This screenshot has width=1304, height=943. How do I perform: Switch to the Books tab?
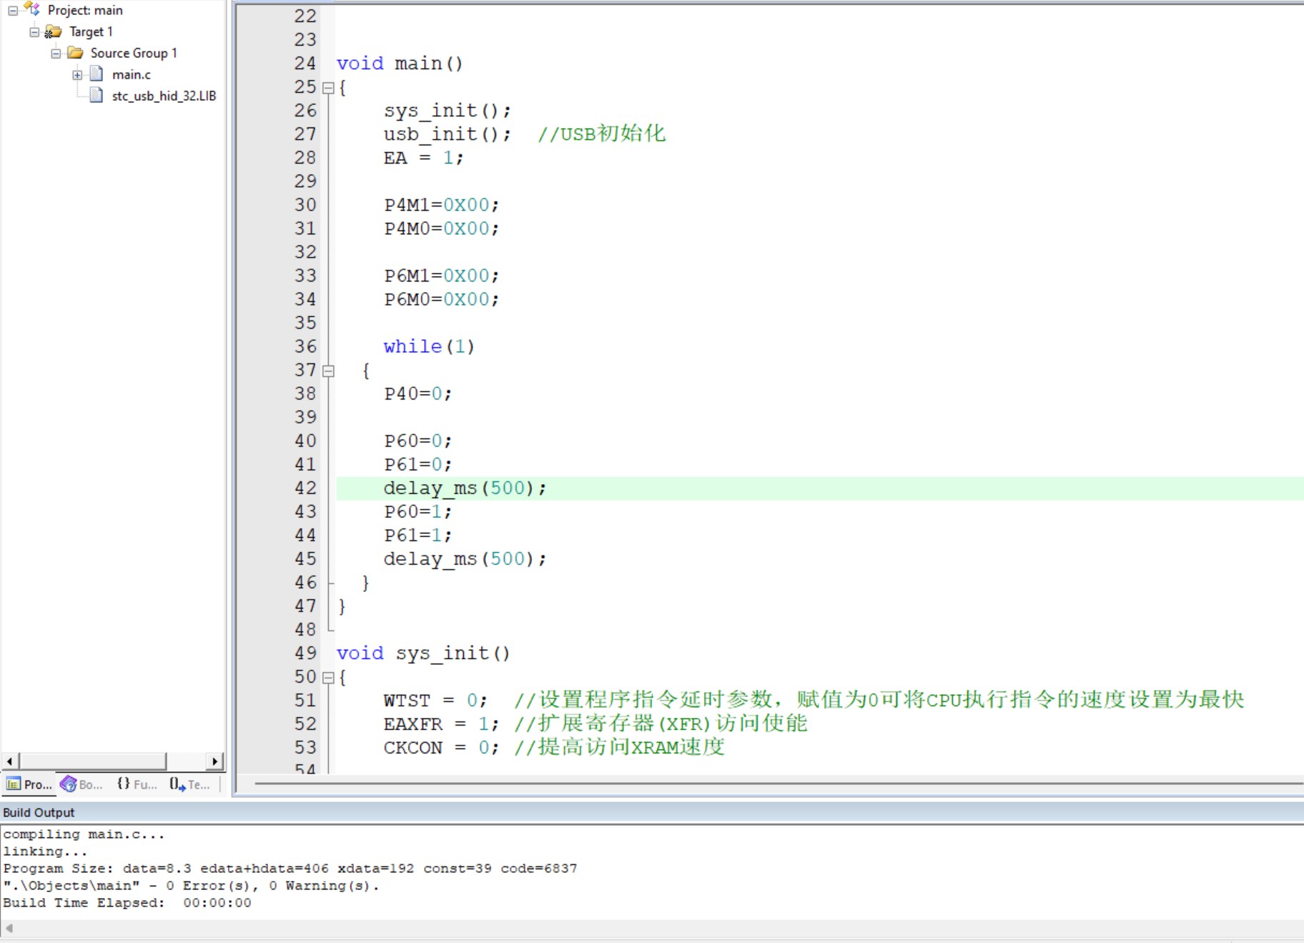coord(81,784)
